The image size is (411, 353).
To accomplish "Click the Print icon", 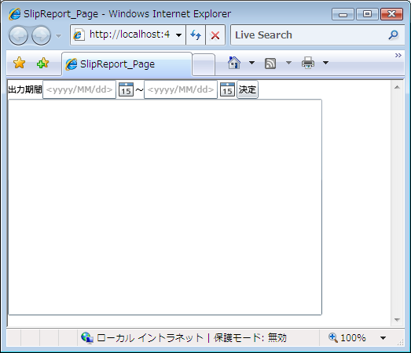I will pyautogui.click(x=308, y=63).
